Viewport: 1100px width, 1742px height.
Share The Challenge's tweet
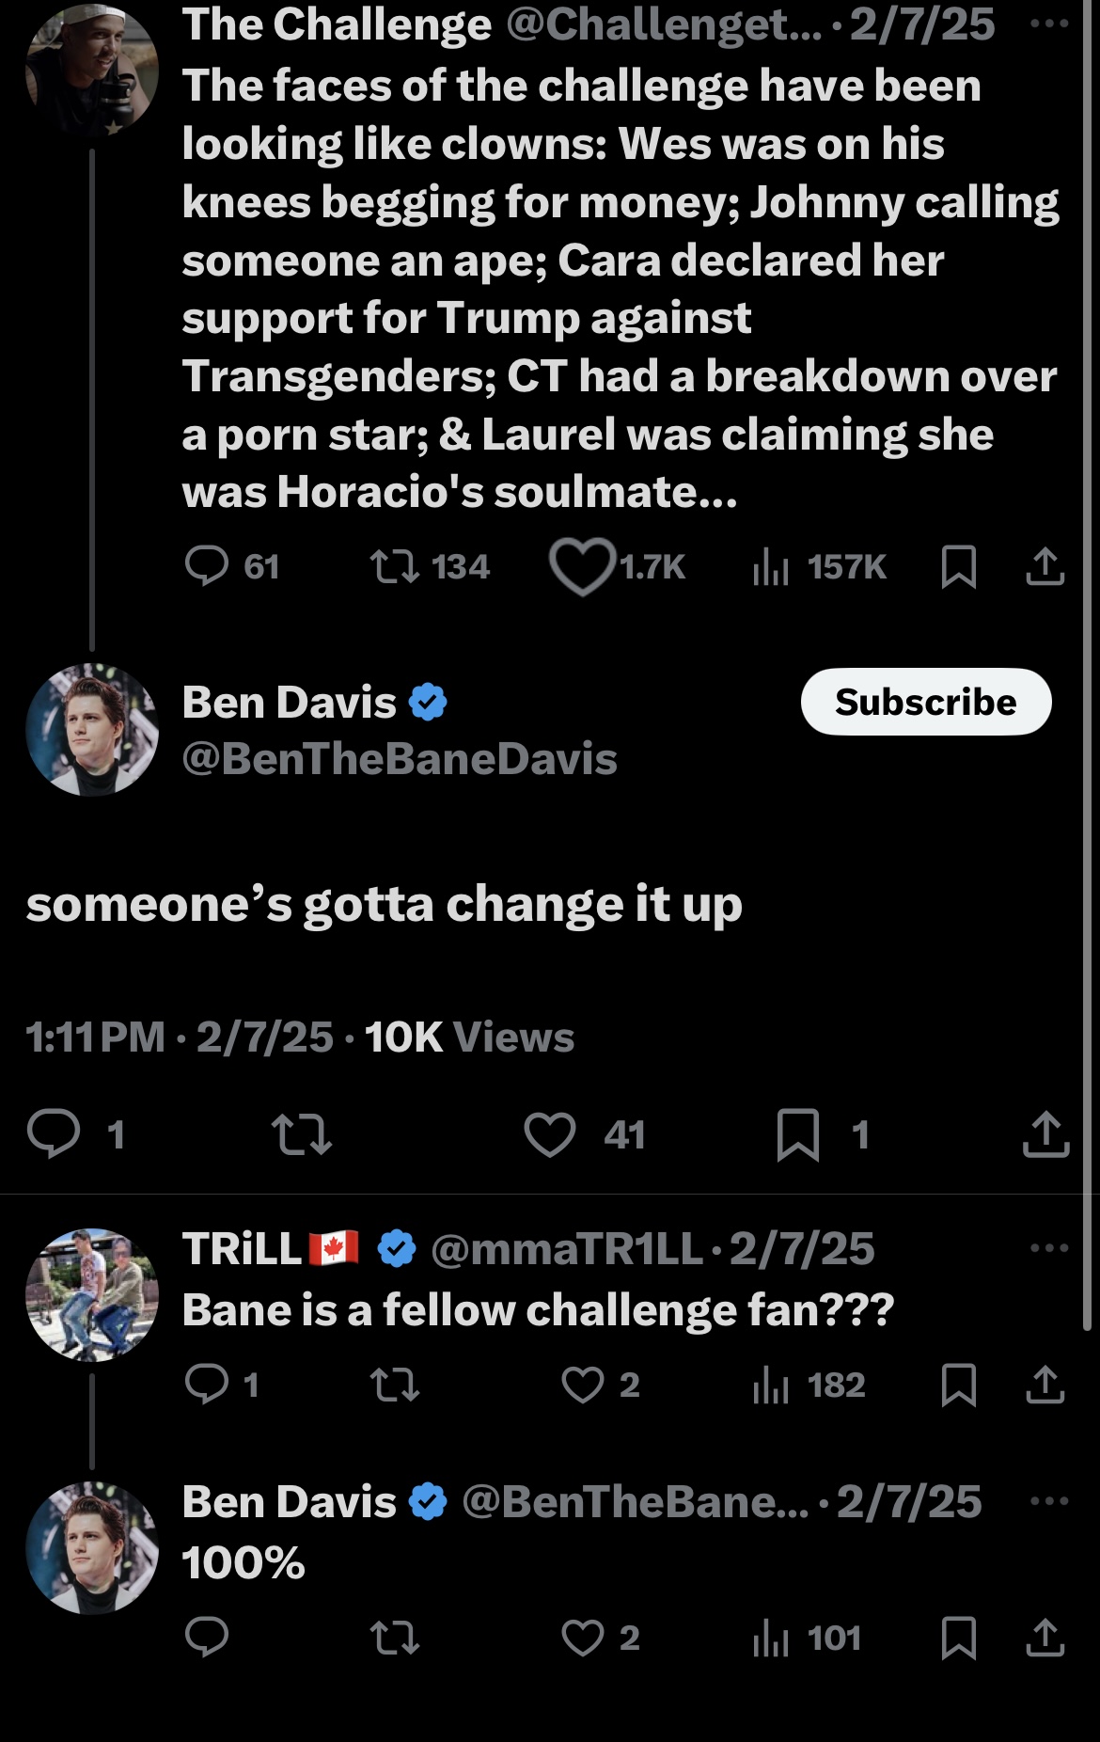pos(1045,566)
